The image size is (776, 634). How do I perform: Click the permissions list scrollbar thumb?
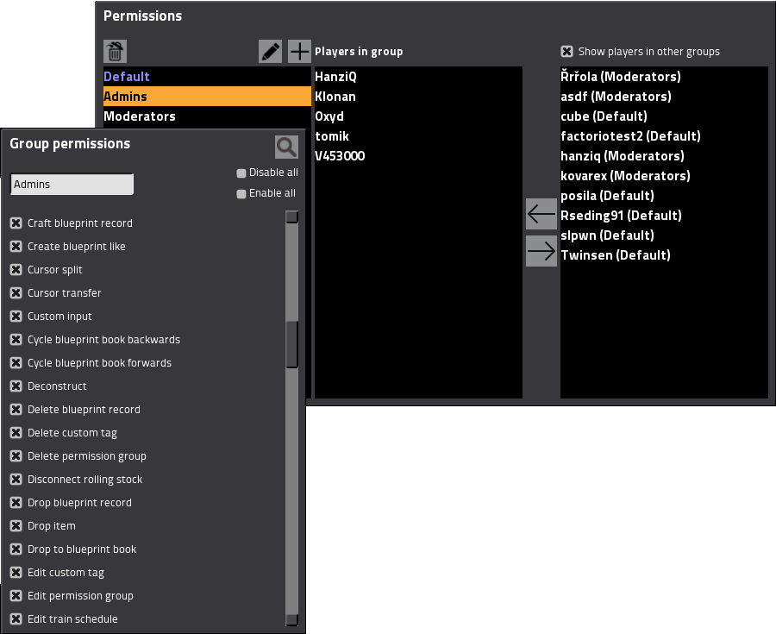292,344
